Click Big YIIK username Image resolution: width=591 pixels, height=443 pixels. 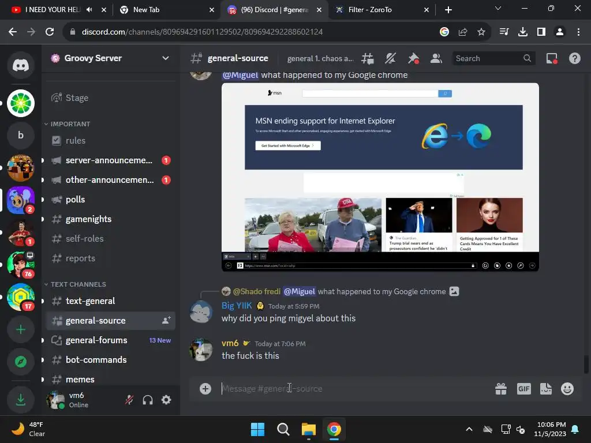tap(236, 306)
